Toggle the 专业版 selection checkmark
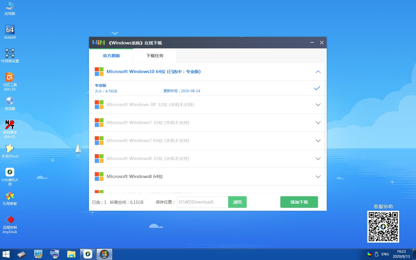Image resolution: width=416 pixels, height=260 pixels. 317,88
